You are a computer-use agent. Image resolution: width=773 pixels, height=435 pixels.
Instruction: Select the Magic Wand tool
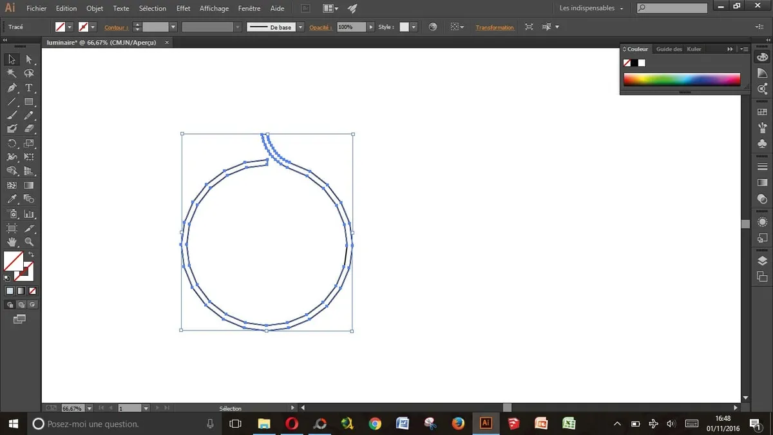12,73
